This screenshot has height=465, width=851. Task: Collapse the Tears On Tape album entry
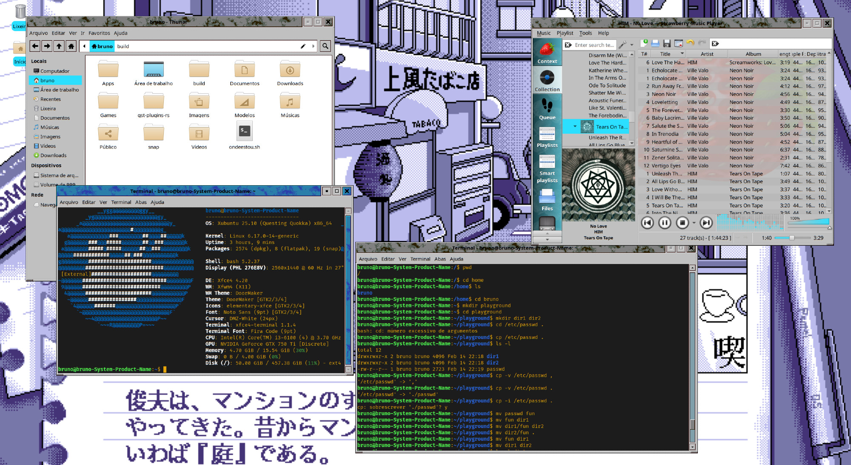tap(575, 126)
